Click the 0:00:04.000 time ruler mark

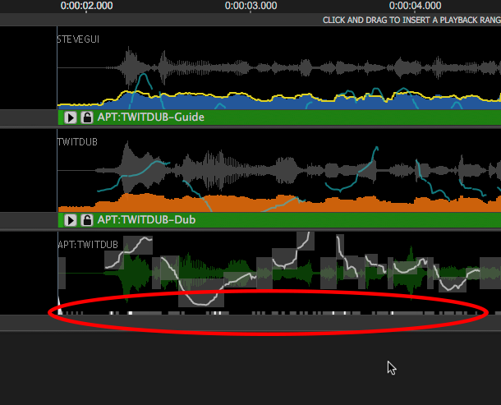pyautogui.click(x=415, y=6)
